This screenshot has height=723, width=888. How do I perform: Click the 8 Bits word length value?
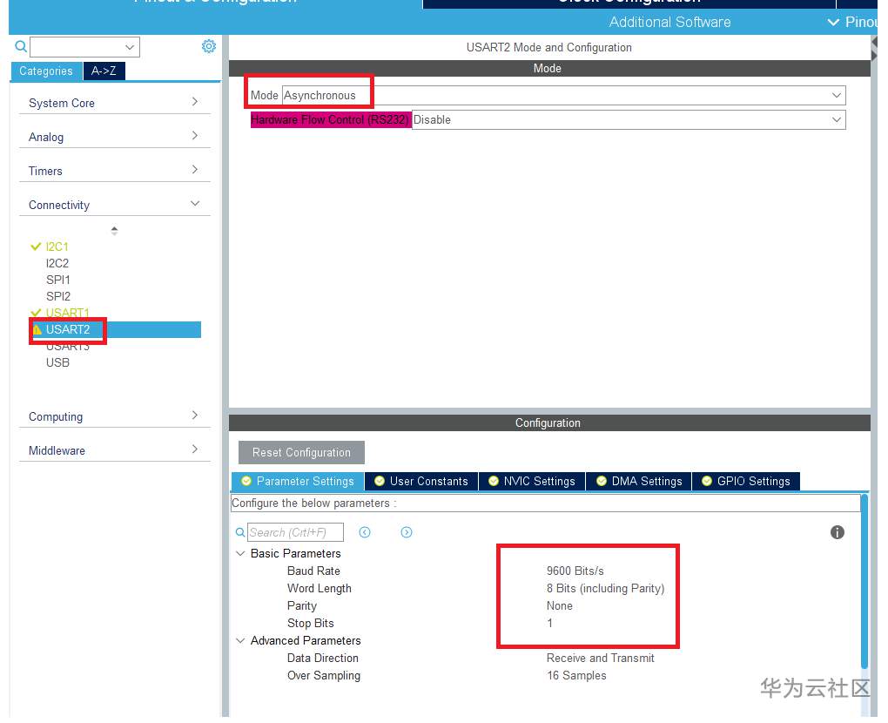point(605,588)
